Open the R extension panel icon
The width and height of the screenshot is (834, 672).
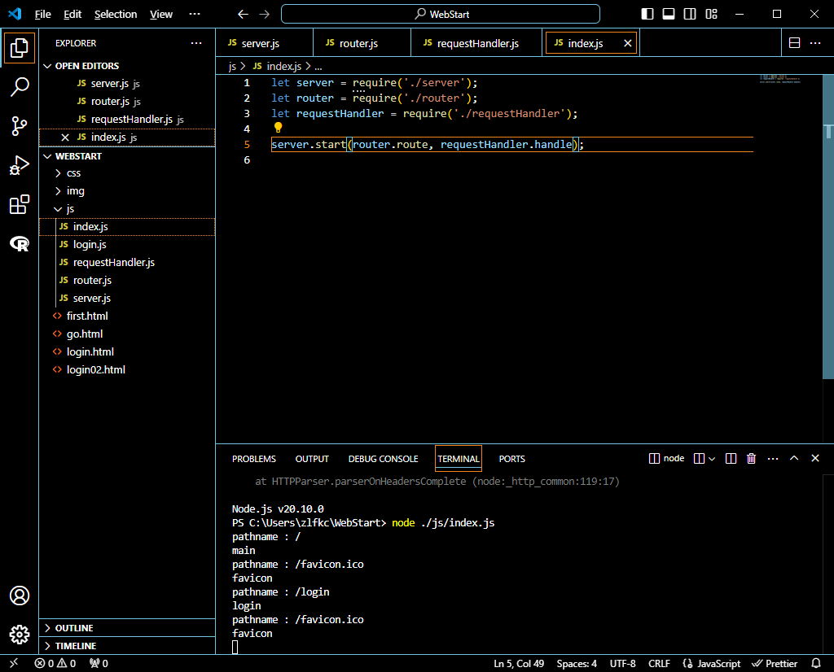[20, 244]
